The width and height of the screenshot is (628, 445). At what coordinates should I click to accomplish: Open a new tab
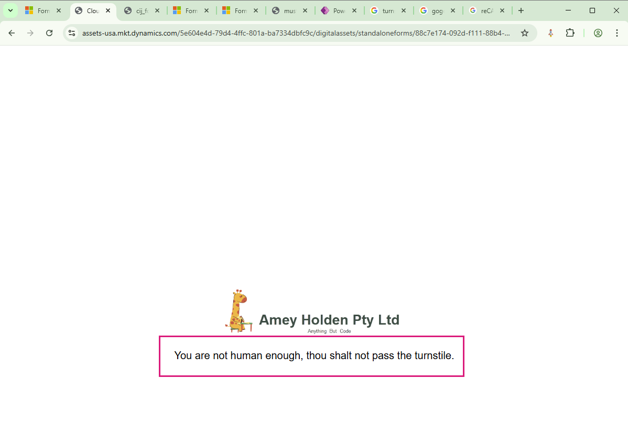[521, 11]
